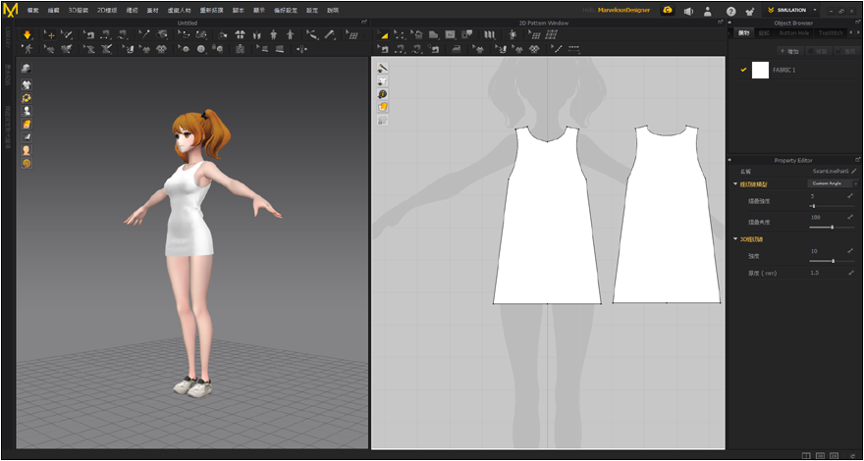
Task: Click the announcements speaker icon
Action: pos(688,11)
